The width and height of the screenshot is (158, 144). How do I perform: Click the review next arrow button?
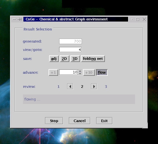click(94, 86)
